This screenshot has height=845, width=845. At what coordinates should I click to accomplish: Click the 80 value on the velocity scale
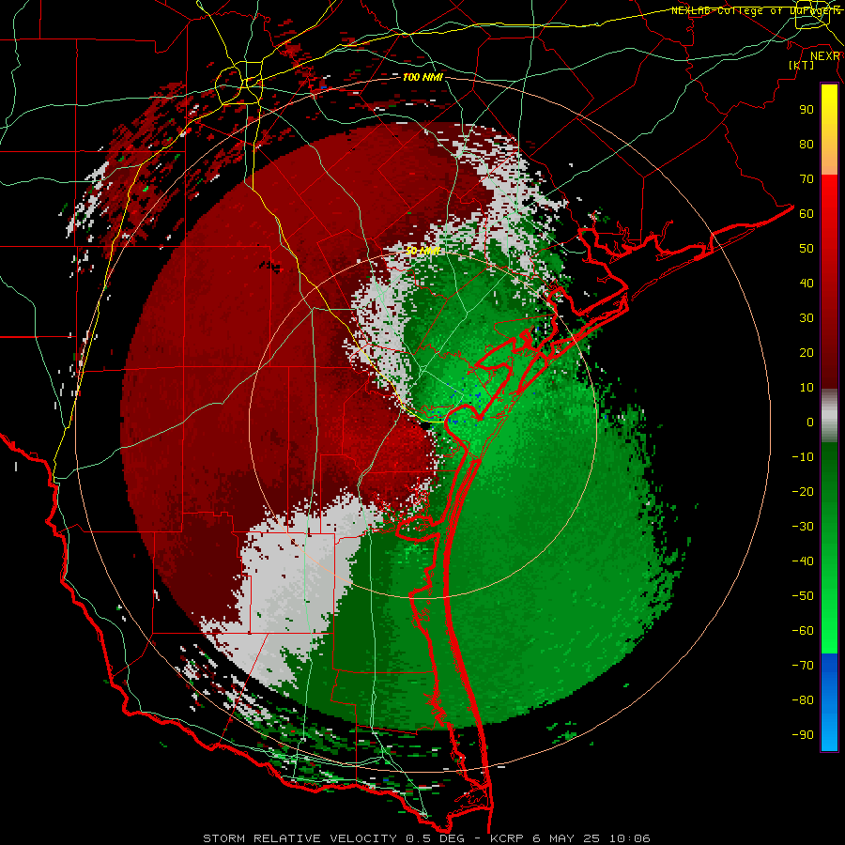tap(807, 144)
